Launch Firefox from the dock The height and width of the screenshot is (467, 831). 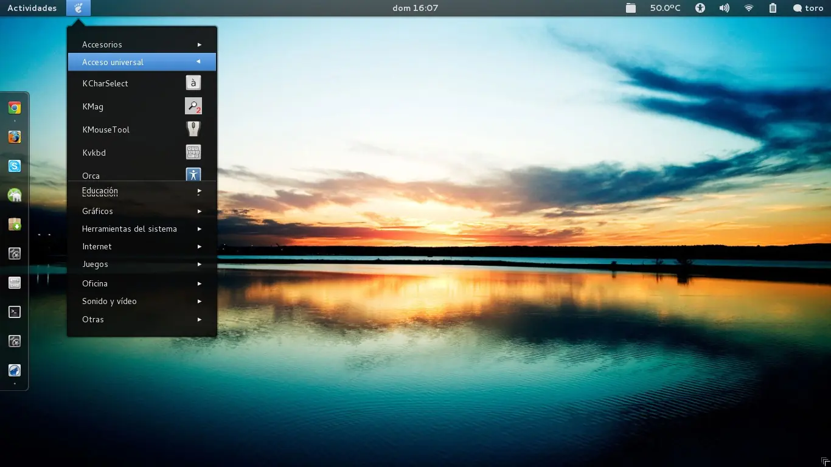(15, 137)
